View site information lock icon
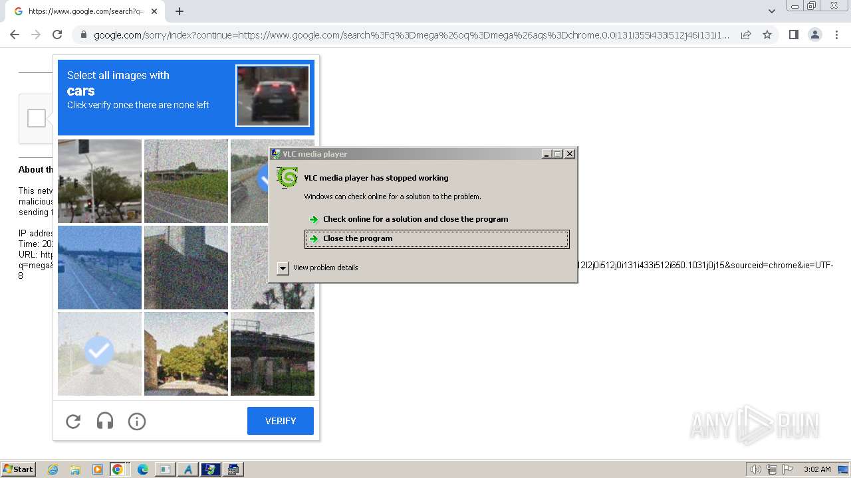This screenshot has height=478, width=851. point(83,35)
